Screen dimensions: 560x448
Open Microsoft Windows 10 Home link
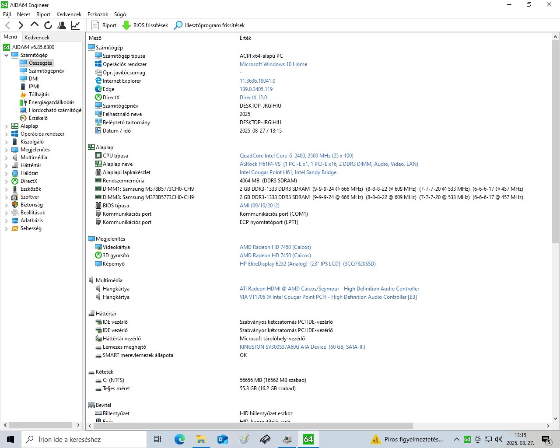click(273, 64)
